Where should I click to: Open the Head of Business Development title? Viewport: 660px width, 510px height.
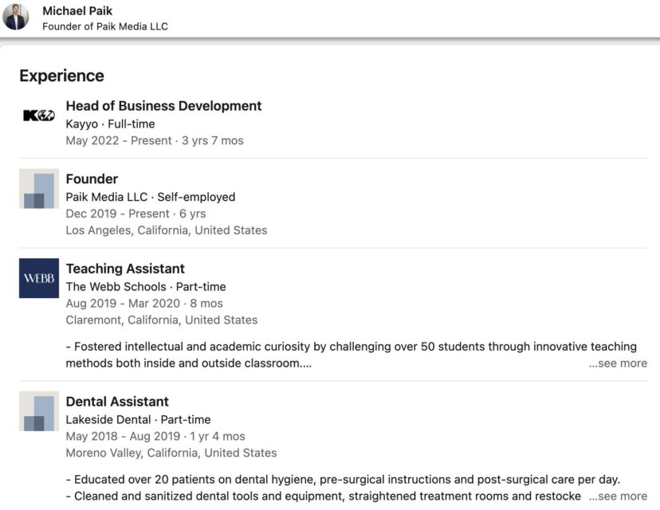163,106
